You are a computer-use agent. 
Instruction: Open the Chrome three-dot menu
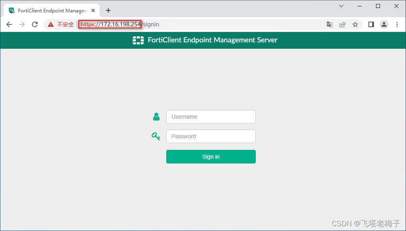pyautogui.click(x=397, y=24)
